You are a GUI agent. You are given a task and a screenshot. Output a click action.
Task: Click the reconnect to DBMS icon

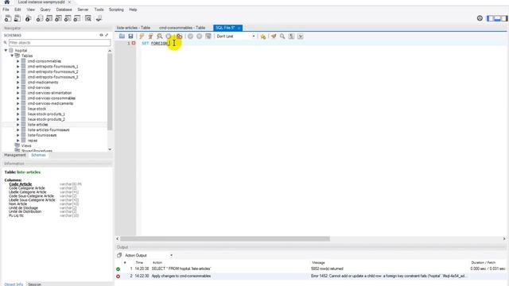pyautogui.click(x=99, y=18)
